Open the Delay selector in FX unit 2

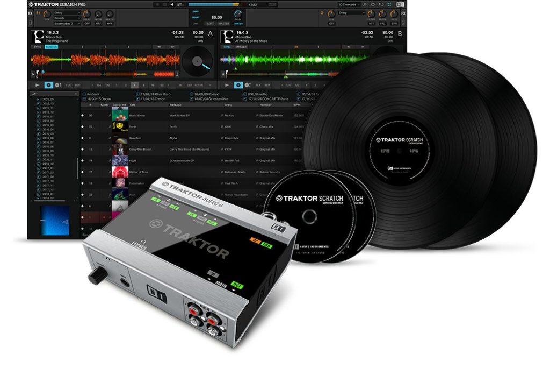pos(352,12)
